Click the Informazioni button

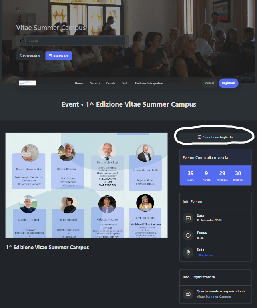coord(30,56)
